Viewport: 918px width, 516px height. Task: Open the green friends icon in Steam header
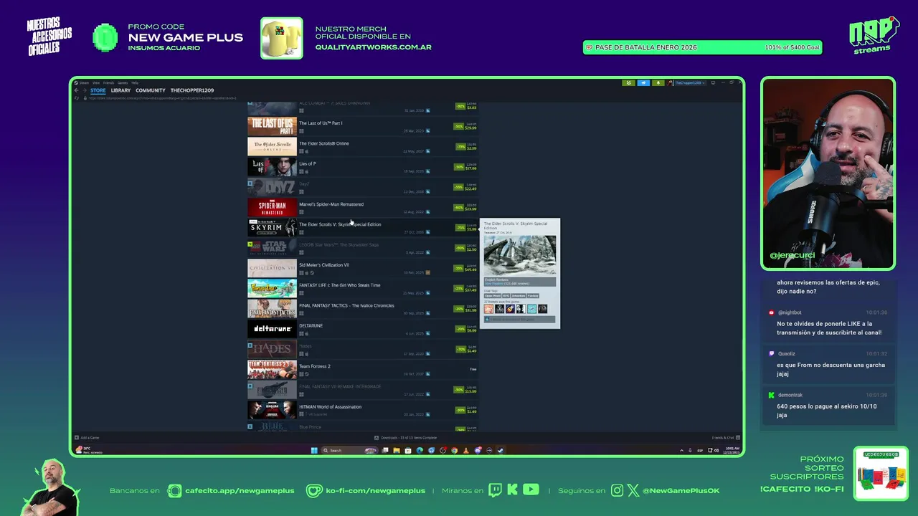point(629,82)
